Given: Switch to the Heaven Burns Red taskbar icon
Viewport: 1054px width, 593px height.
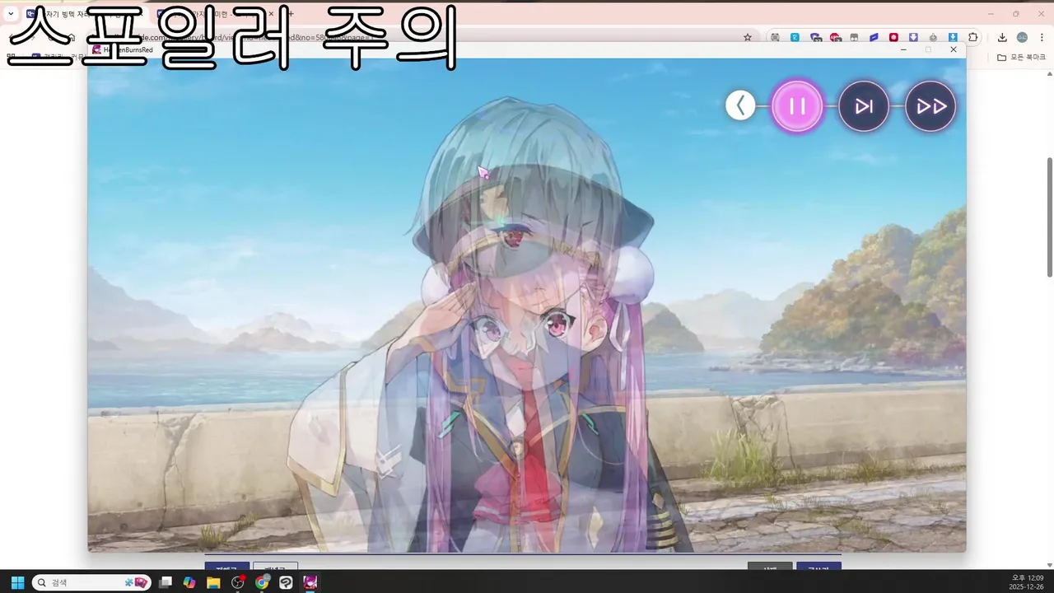Looking at the screenshot, I should (x=310, y=582).
